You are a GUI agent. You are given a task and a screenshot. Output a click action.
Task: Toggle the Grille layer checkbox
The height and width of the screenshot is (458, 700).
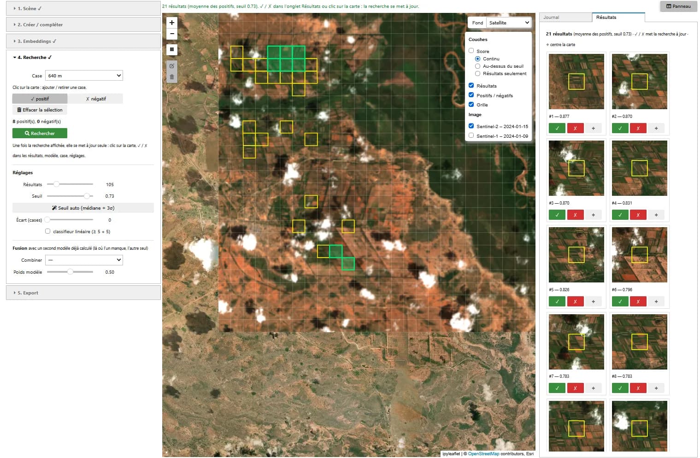pos(471,104)
